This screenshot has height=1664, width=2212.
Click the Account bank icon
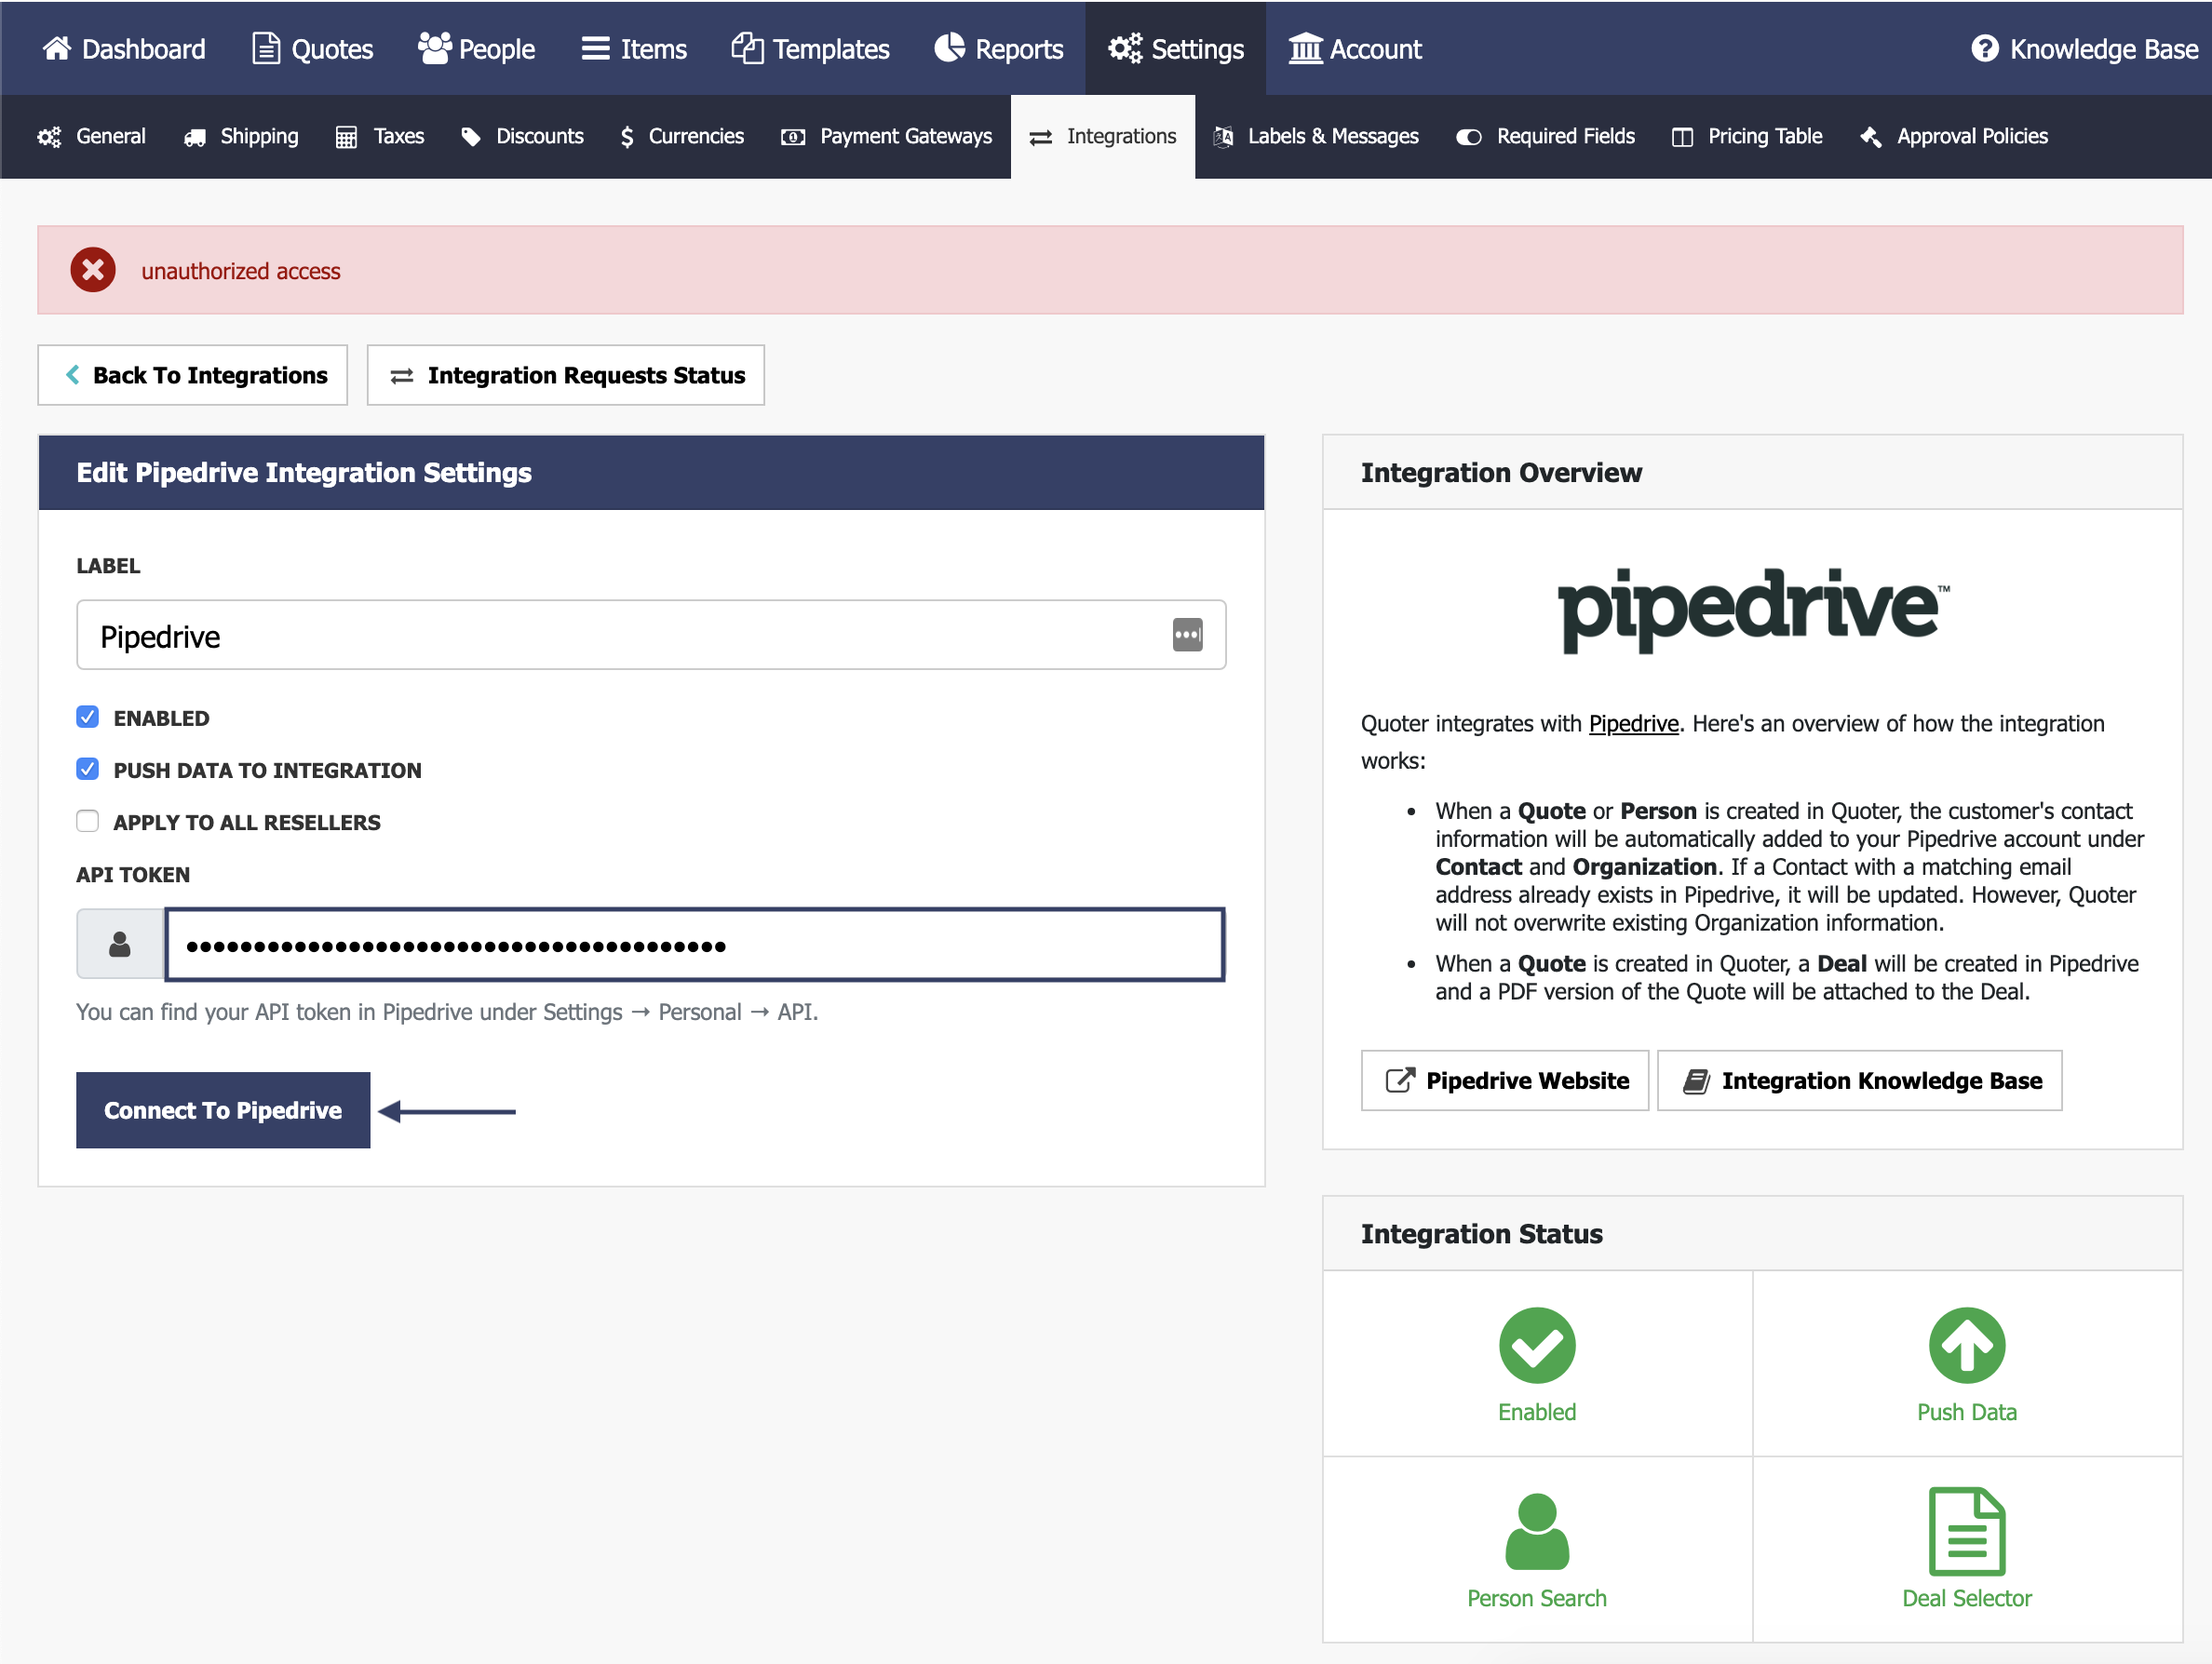(x=1305, y=48)
